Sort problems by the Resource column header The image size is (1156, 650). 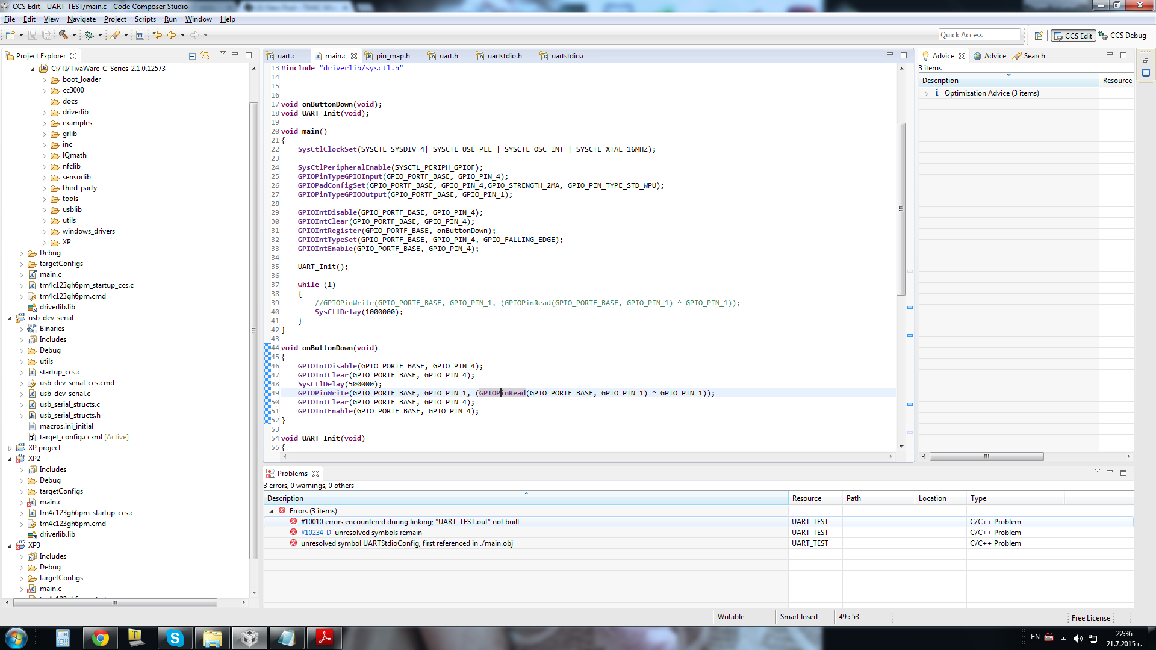815,498
